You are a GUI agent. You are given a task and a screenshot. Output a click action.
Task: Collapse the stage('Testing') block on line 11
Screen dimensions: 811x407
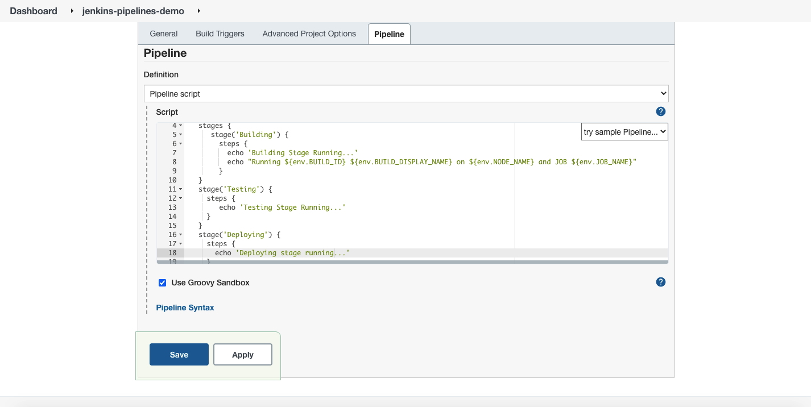[180, 189]
